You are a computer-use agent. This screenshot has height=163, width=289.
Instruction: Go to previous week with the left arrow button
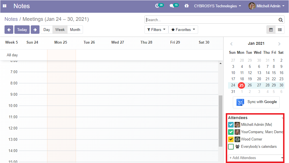(9, 30)
